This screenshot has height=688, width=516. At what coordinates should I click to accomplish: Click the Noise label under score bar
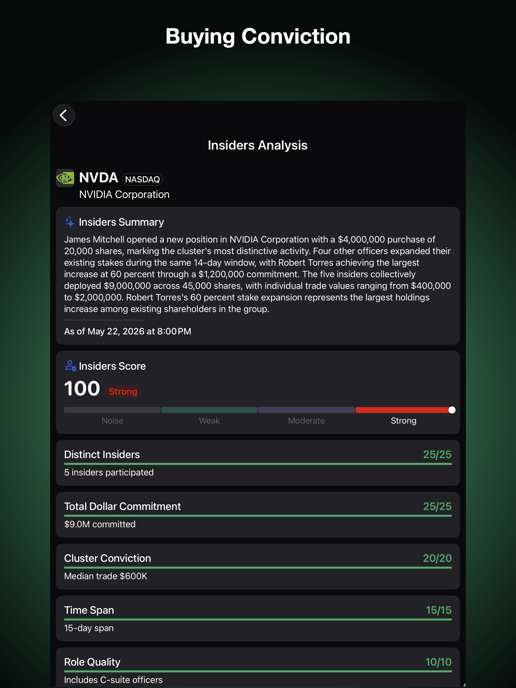[x=112, y=421]
